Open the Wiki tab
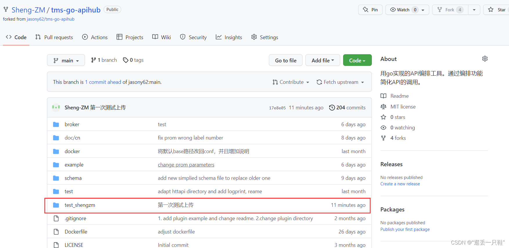 point(162,37)
